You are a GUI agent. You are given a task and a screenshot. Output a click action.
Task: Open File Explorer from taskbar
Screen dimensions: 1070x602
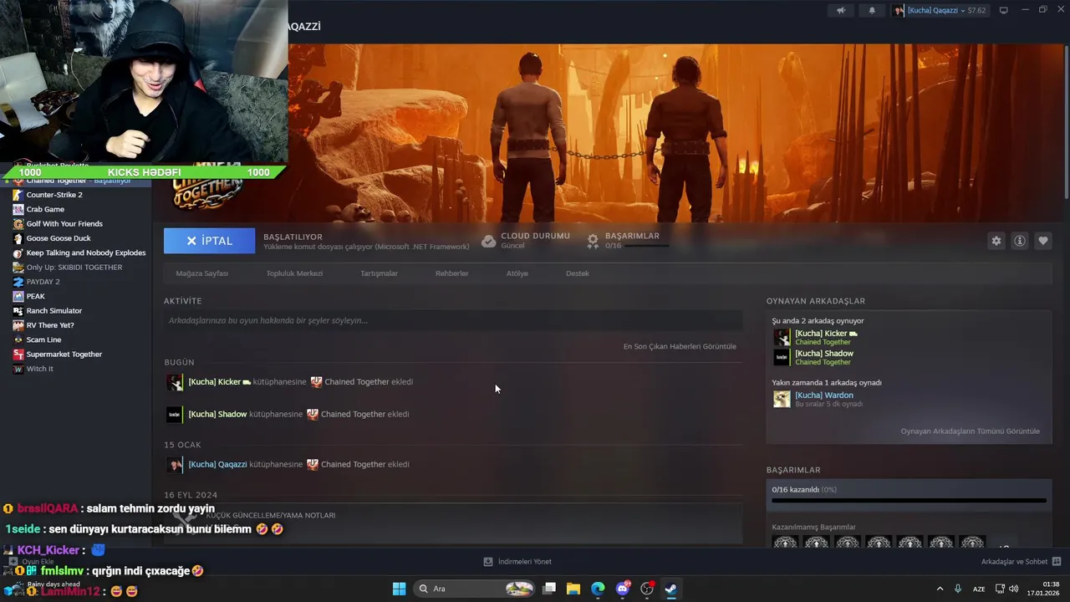click(573, 589)
